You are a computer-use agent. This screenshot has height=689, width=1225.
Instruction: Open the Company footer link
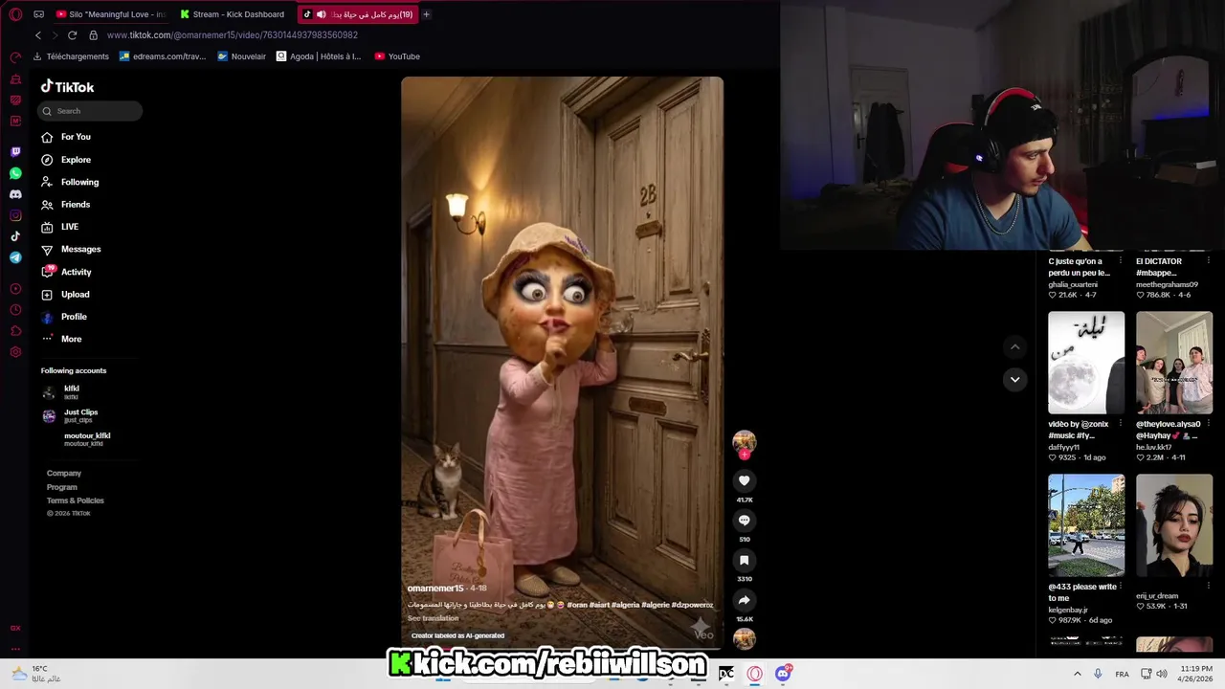tap(64, 473)
